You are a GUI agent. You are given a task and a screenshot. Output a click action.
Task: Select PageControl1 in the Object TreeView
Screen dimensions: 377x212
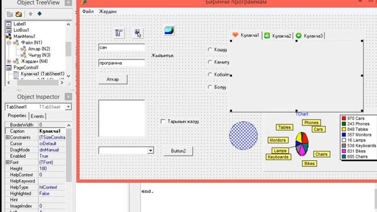tap(26, 68)
